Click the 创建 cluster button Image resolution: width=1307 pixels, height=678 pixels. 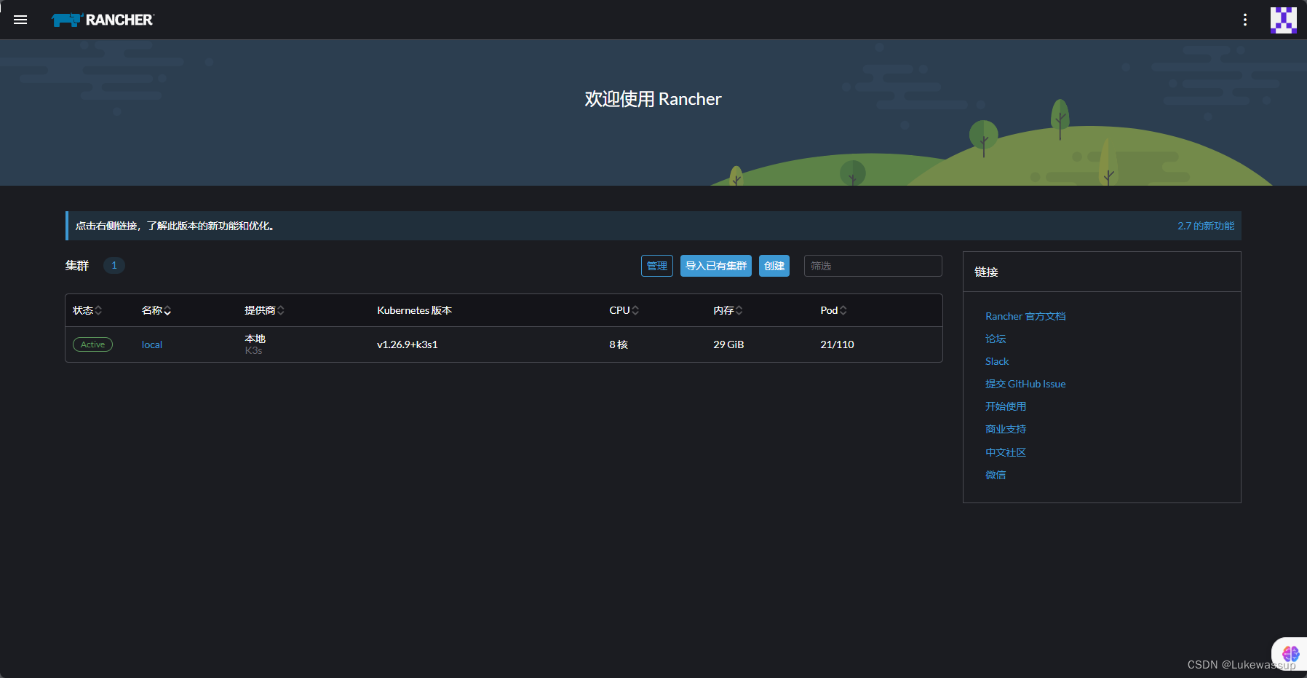[x=774, y=266]
